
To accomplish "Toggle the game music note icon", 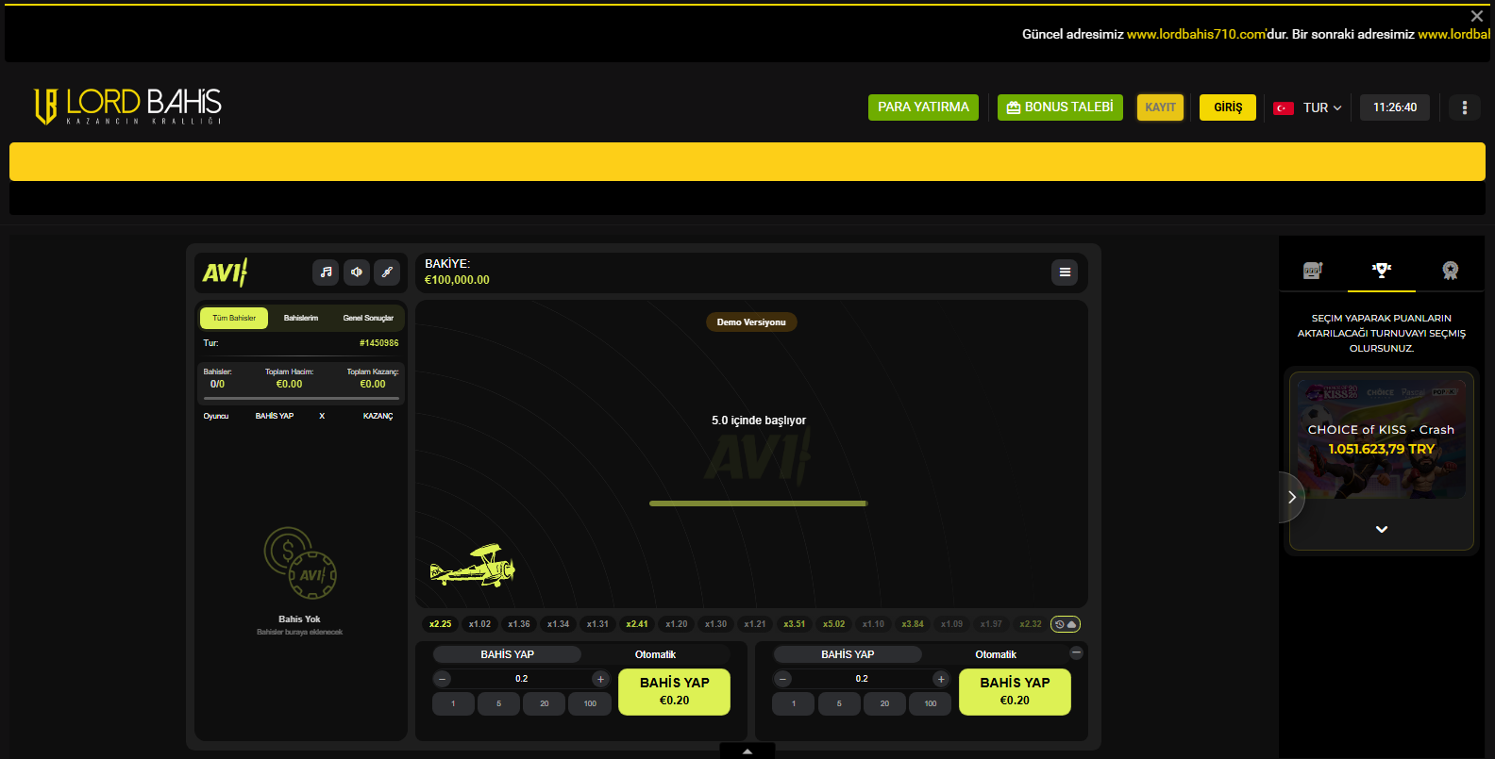I will click(326, 272).
